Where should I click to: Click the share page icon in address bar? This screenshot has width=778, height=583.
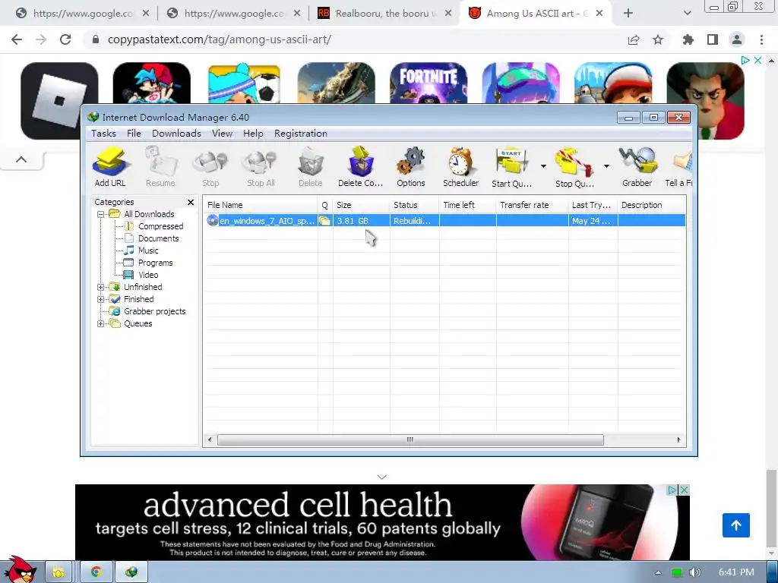[634, 39]
